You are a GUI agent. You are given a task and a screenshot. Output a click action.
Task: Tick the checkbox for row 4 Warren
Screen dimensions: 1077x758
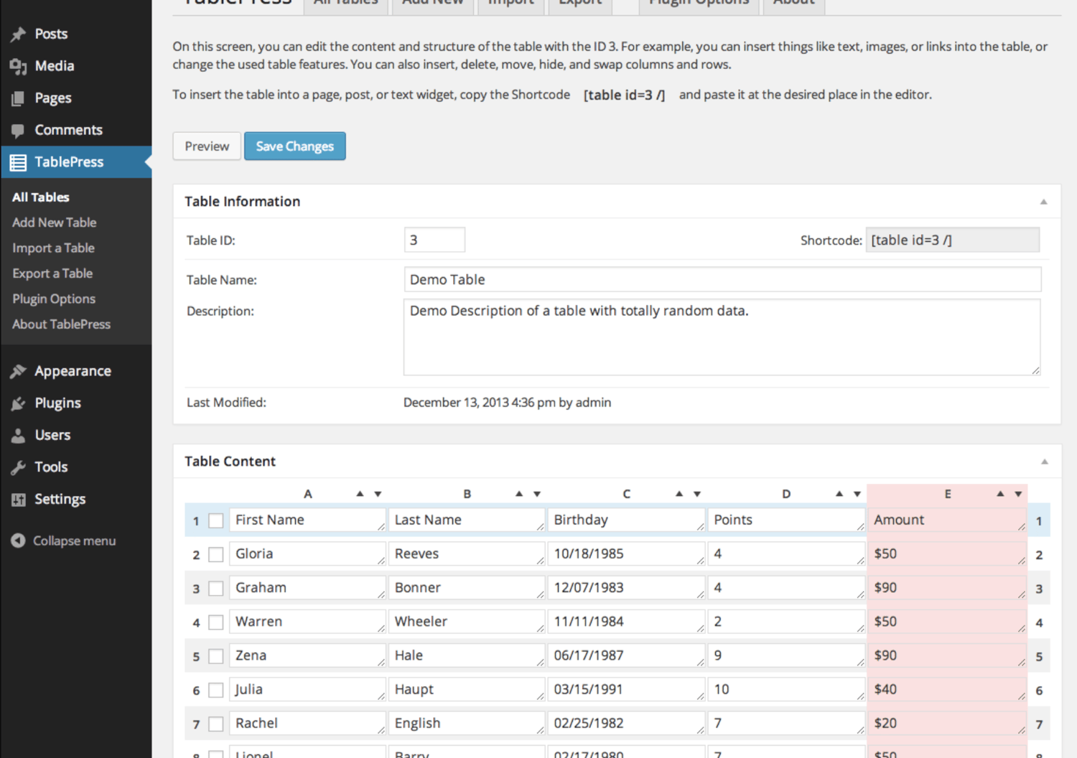215,622
